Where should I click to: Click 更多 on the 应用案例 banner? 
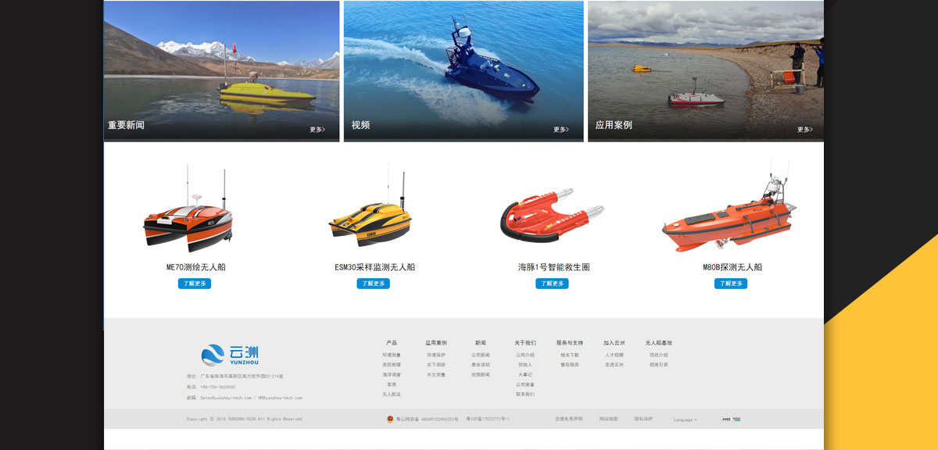(805, 130)
